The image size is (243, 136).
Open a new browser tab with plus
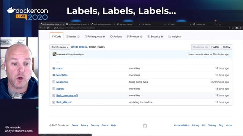(220, 24)
